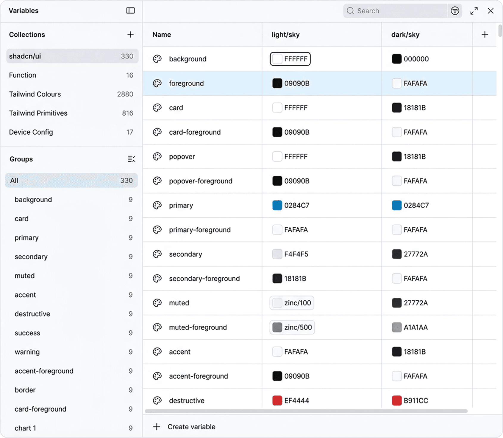Expand the variables window to full size

click(474, 11)
